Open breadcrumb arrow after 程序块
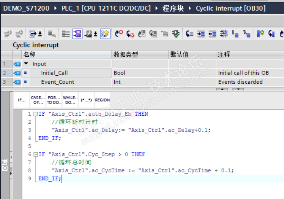Image resolution: width=284 pixels, height=199 pixels. pos(189,8)
